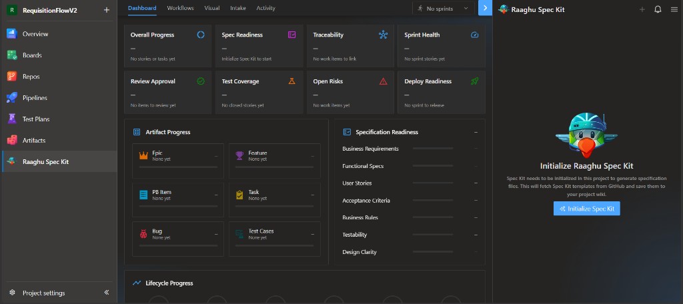
Task: Click 'No closed stories yet' text
Action: 243,105
